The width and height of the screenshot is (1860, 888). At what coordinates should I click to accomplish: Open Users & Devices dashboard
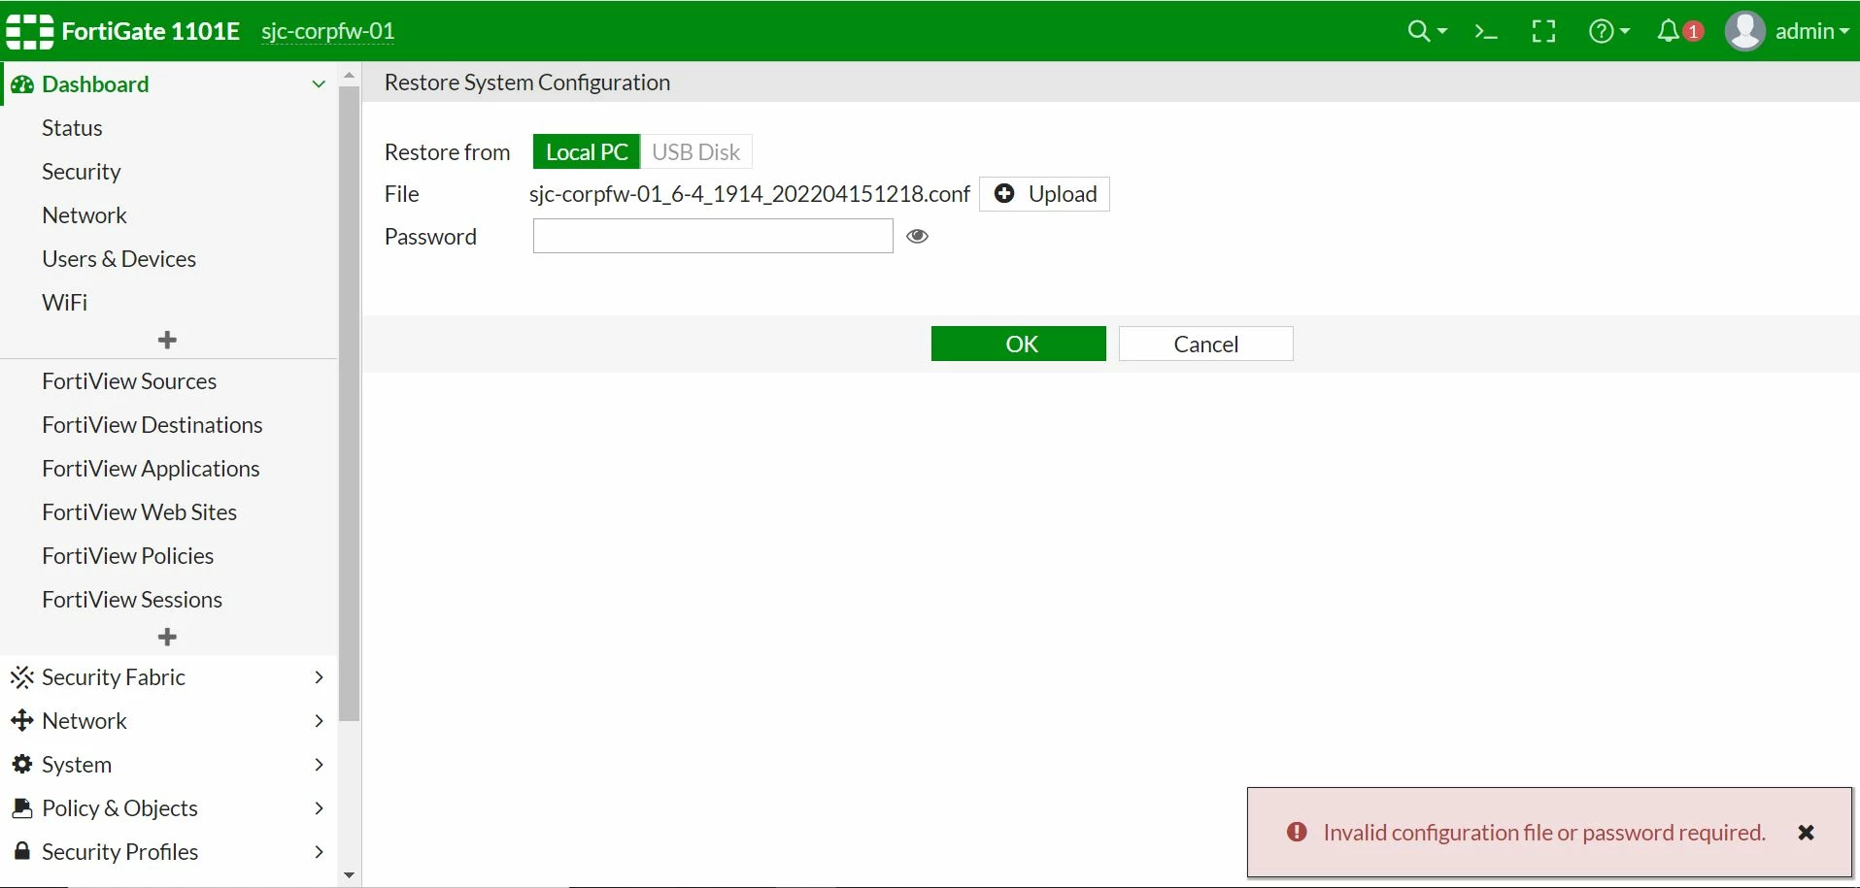pos(118,259)
